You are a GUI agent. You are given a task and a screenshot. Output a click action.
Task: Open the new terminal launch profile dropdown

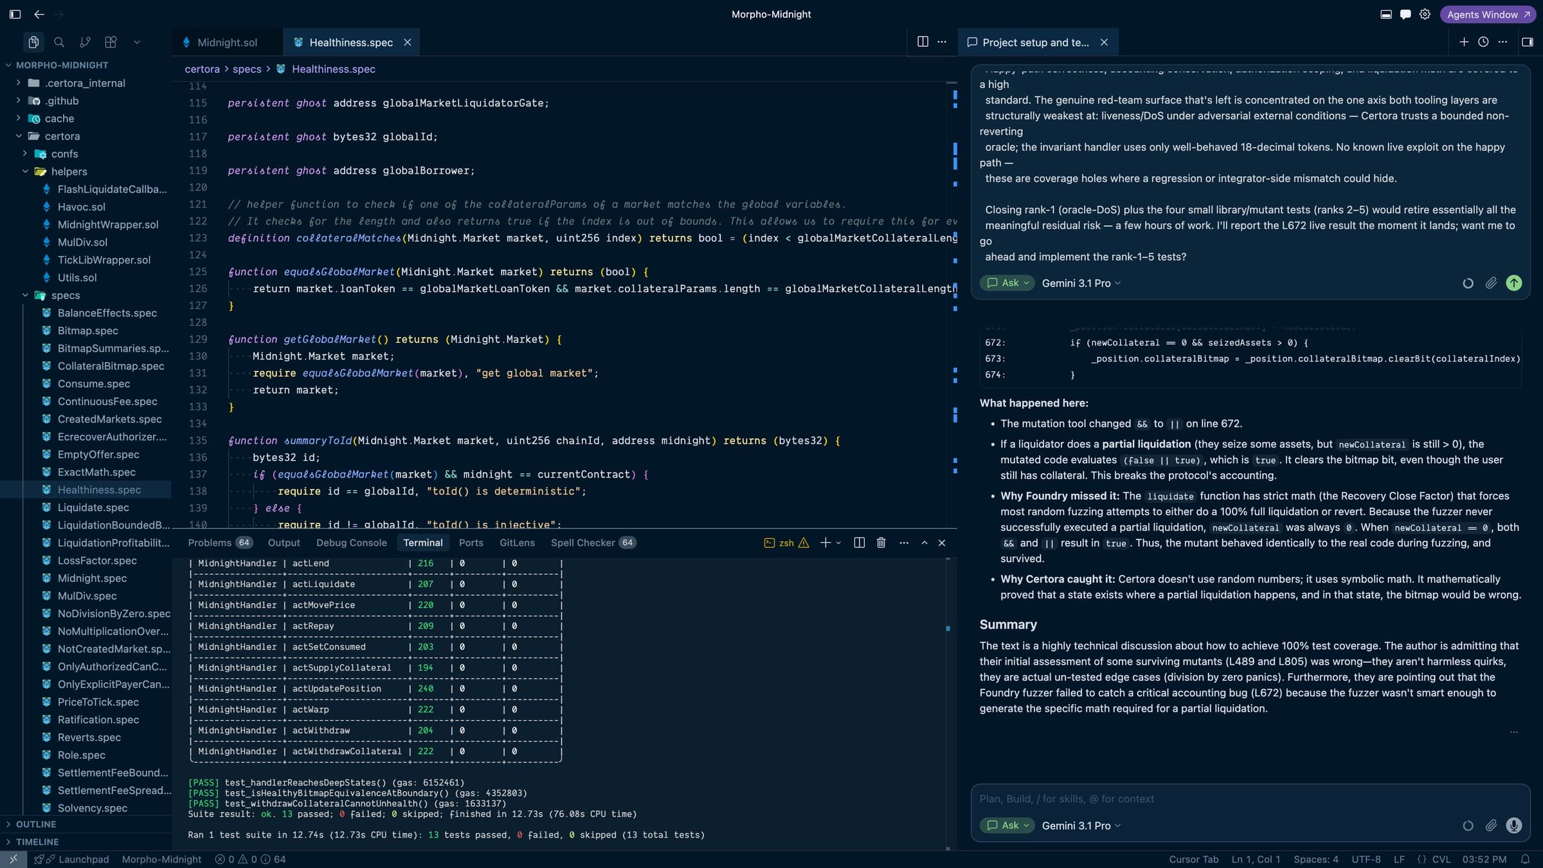(x=838, y=543)
